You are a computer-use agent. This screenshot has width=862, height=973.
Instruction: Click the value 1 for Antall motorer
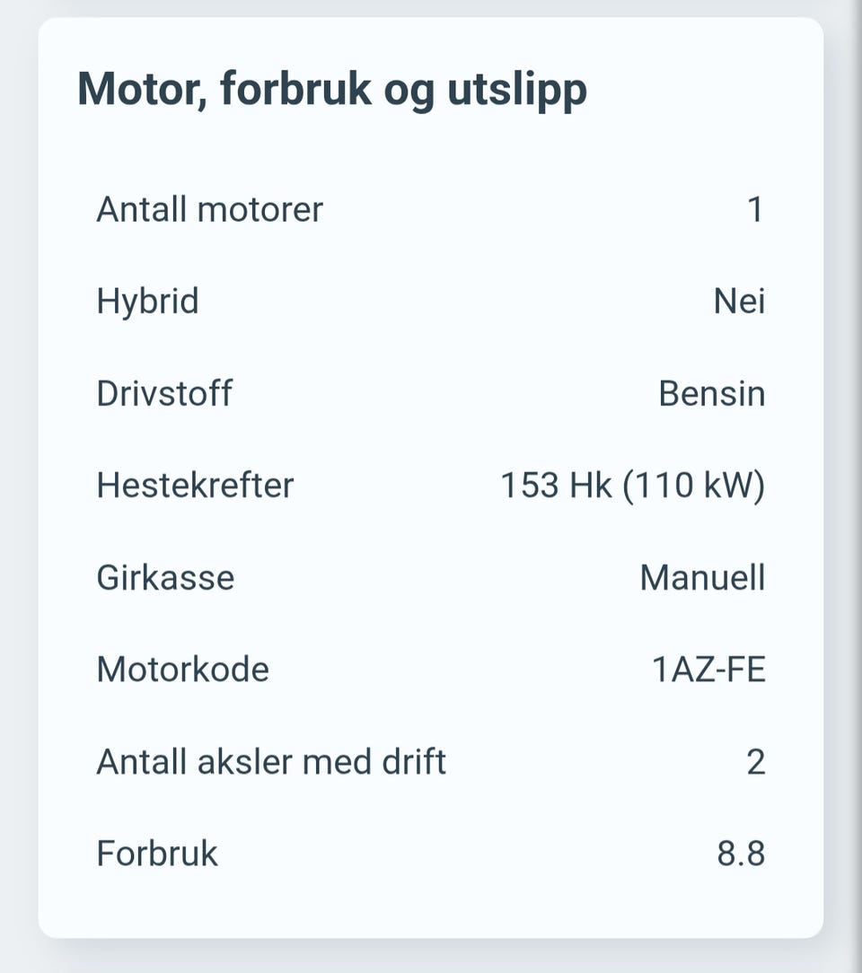click(x=755, y=209)
